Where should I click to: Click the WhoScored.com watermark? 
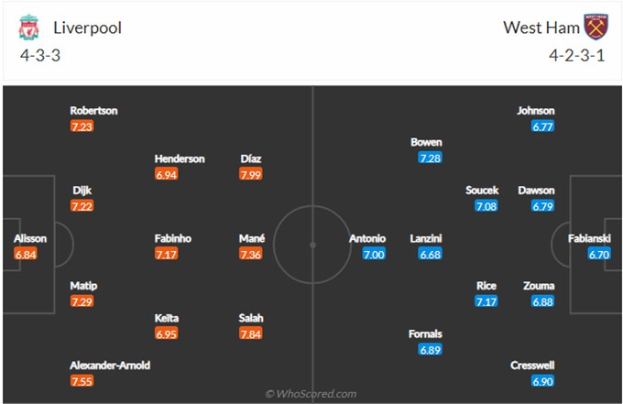click(x=311, y=394)
